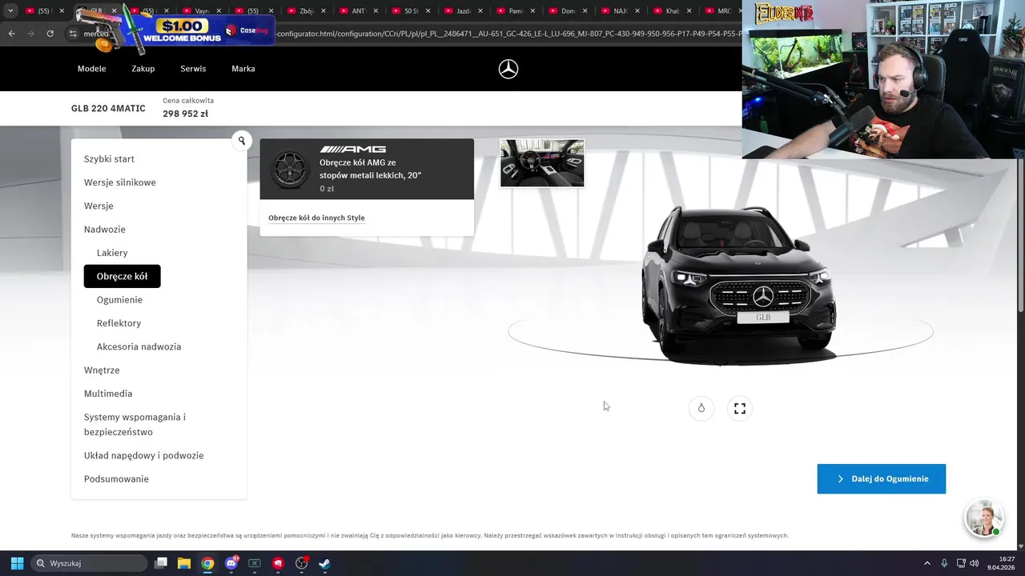Open Podsumowanie section
The height and width of the screenshot is (576, 1025).
click(x=116, y=479)
